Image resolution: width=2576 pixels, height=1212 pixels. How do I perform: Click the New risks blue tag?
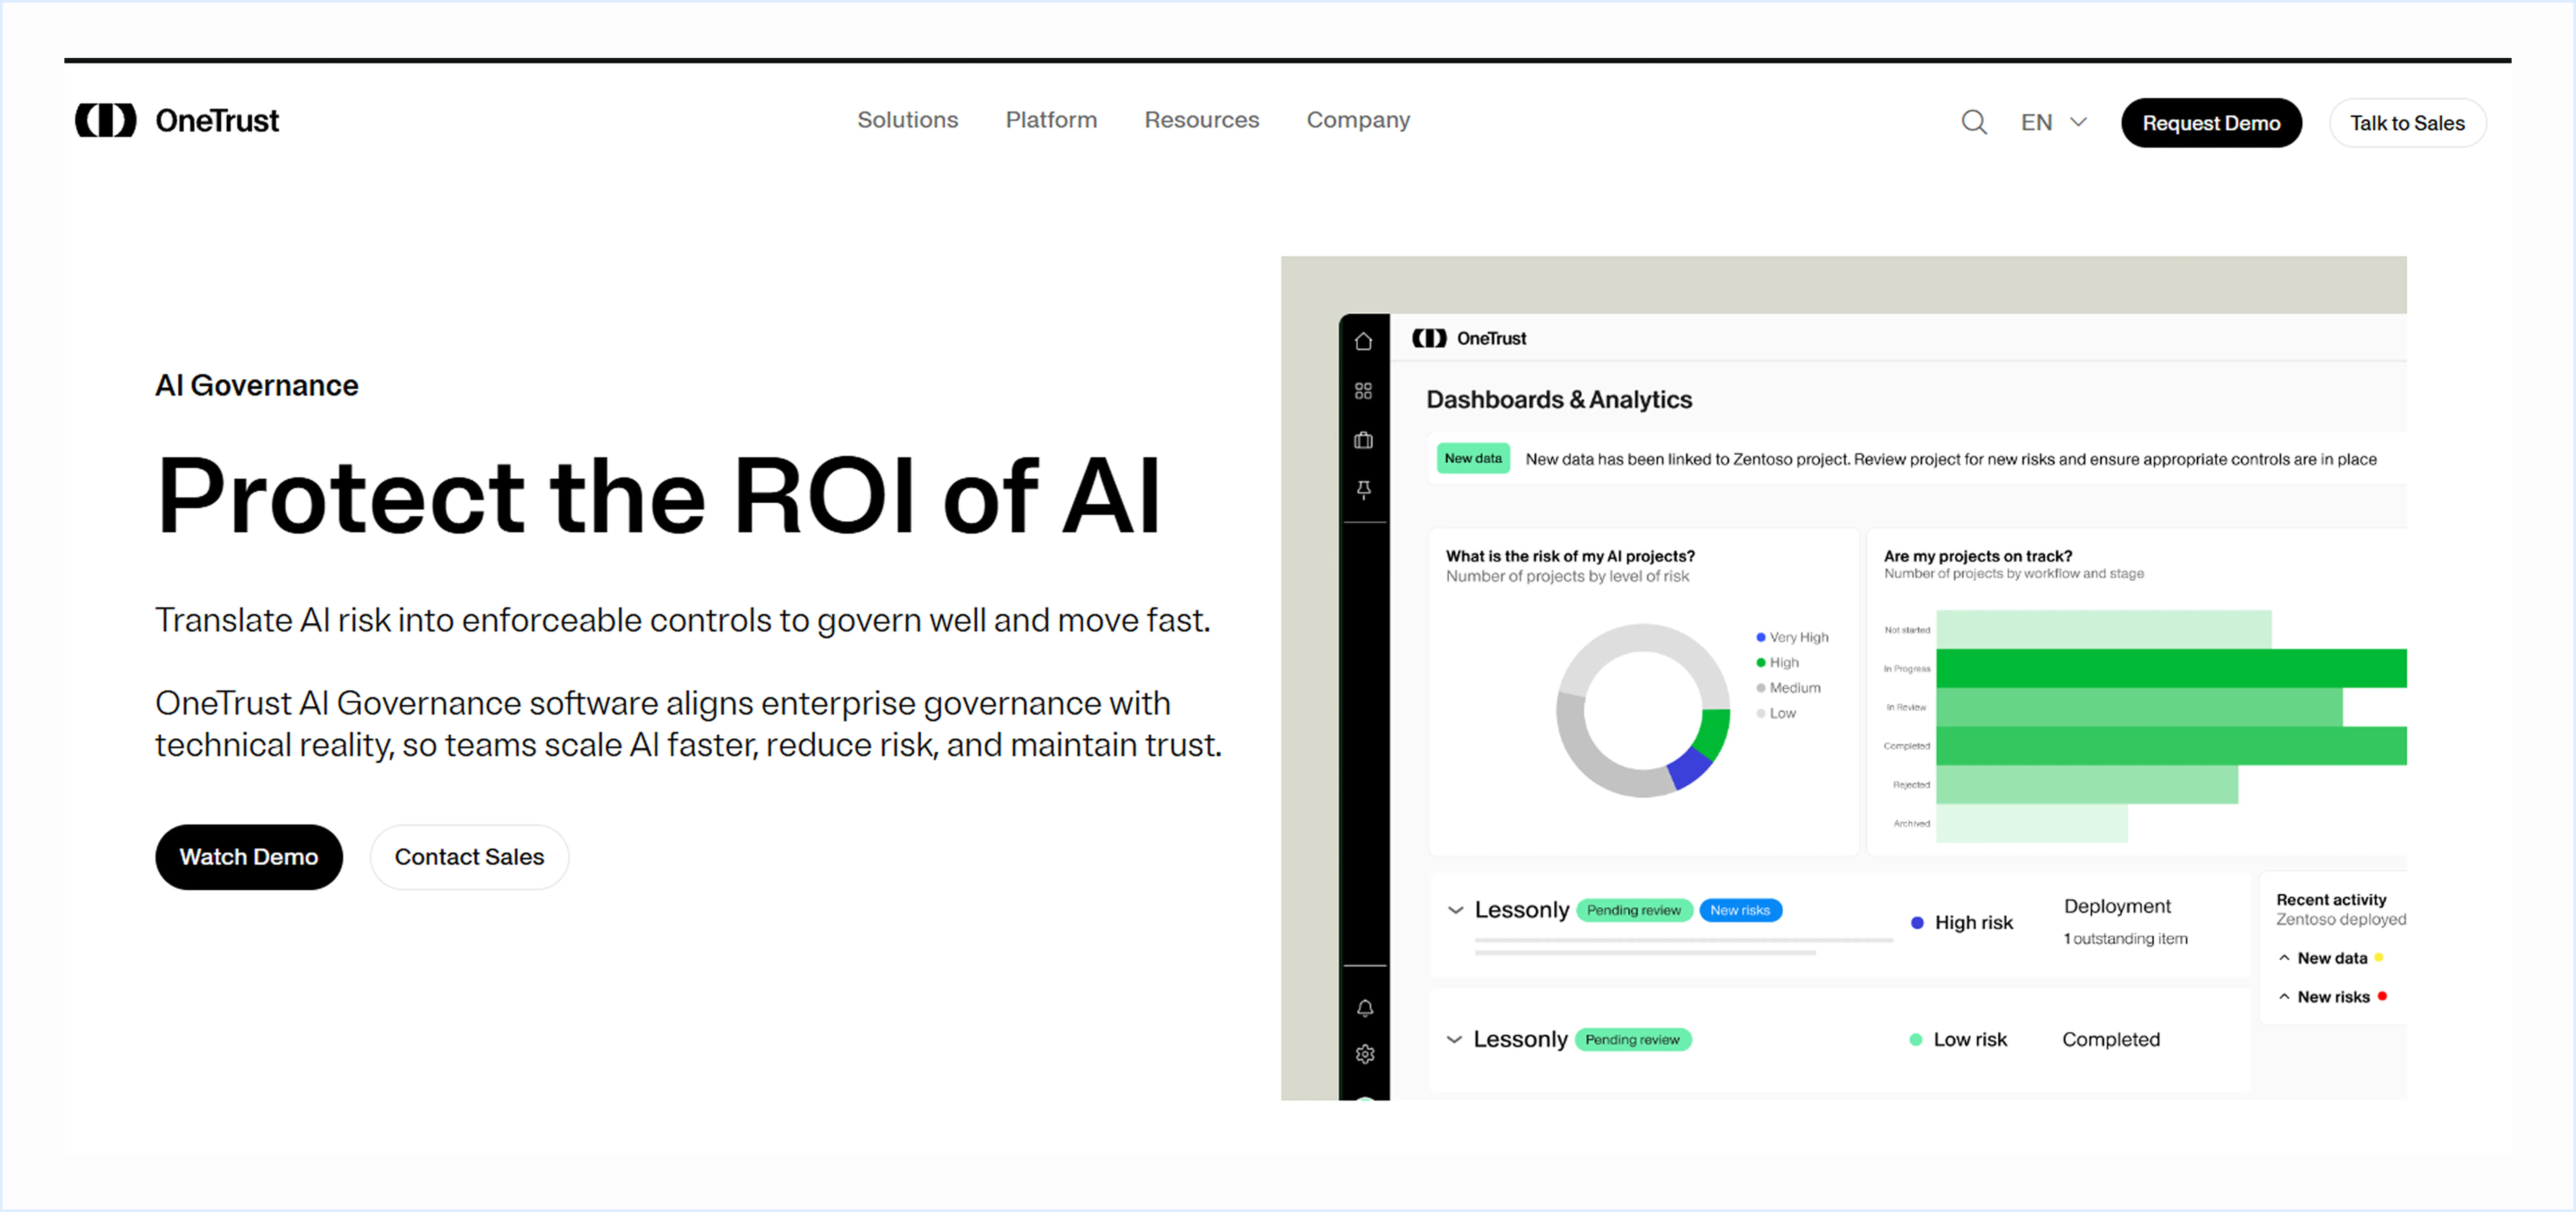[x=1740, y=910]
